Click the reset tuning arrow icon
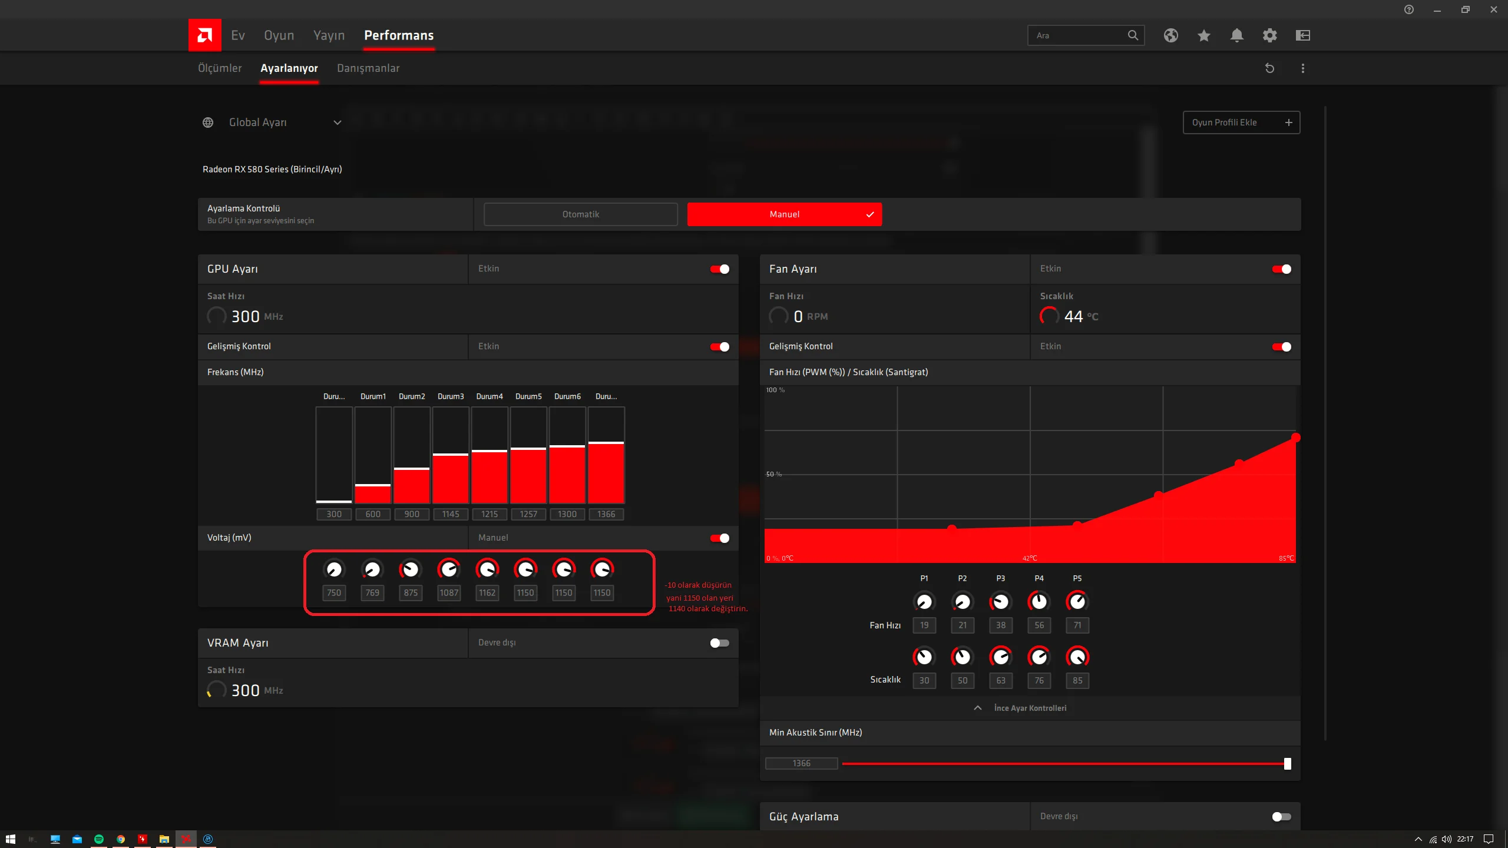 (x=1269, y=68)
